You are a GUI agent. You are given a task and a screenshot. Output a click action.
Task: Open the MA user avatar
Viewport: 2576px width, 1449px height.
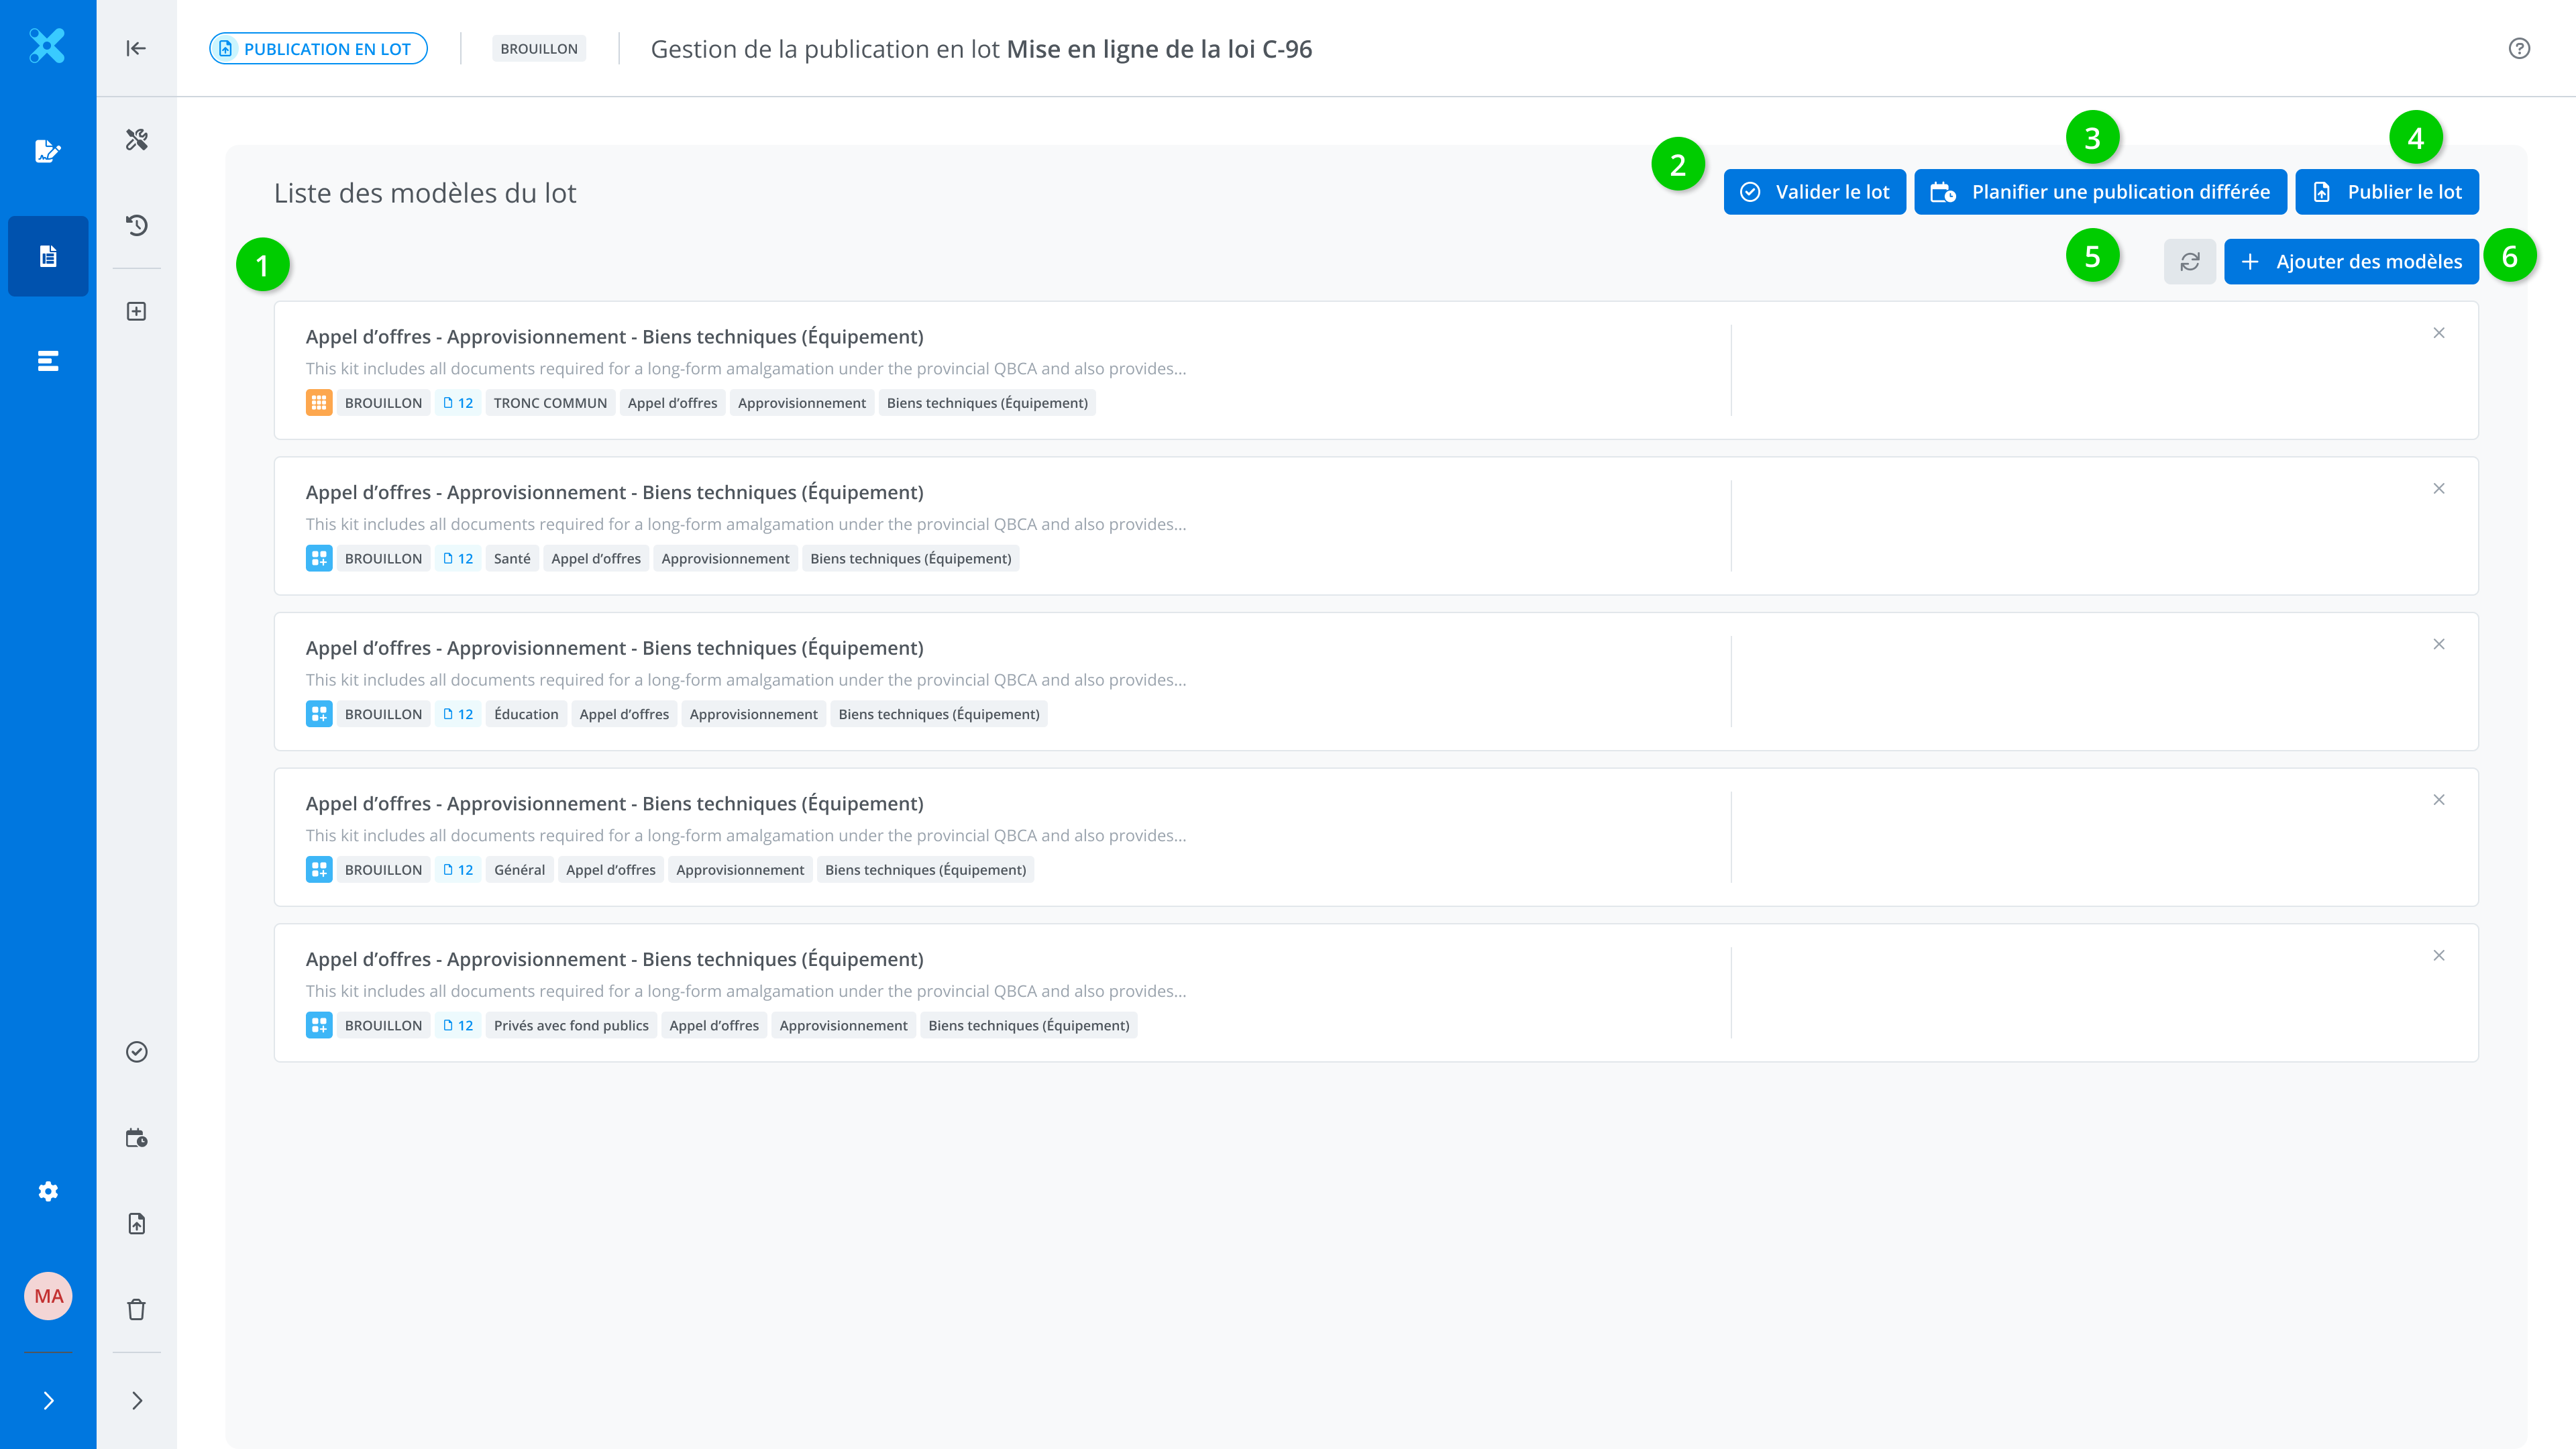click(x=48, y=1296)
